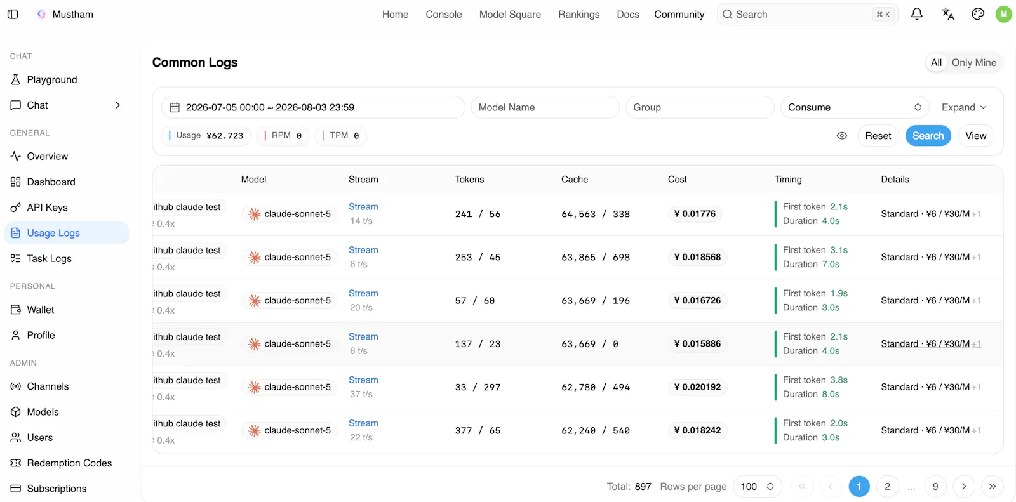The image size is (1016, 502).
Task: Focus the top Search box
Action: click(808, 14)
